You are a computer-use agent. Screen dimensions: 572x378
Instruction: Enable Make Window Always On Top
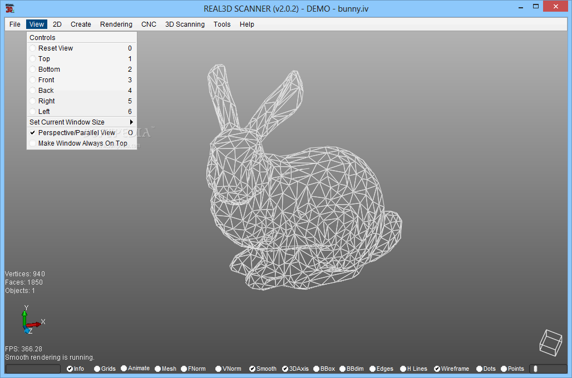pos(82,143)
